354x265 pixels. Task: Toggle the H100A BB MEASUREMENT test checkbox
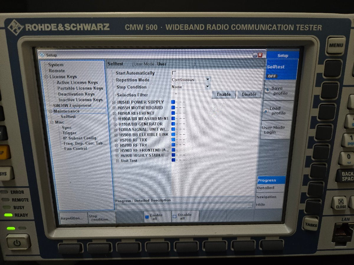coord(173,118)
